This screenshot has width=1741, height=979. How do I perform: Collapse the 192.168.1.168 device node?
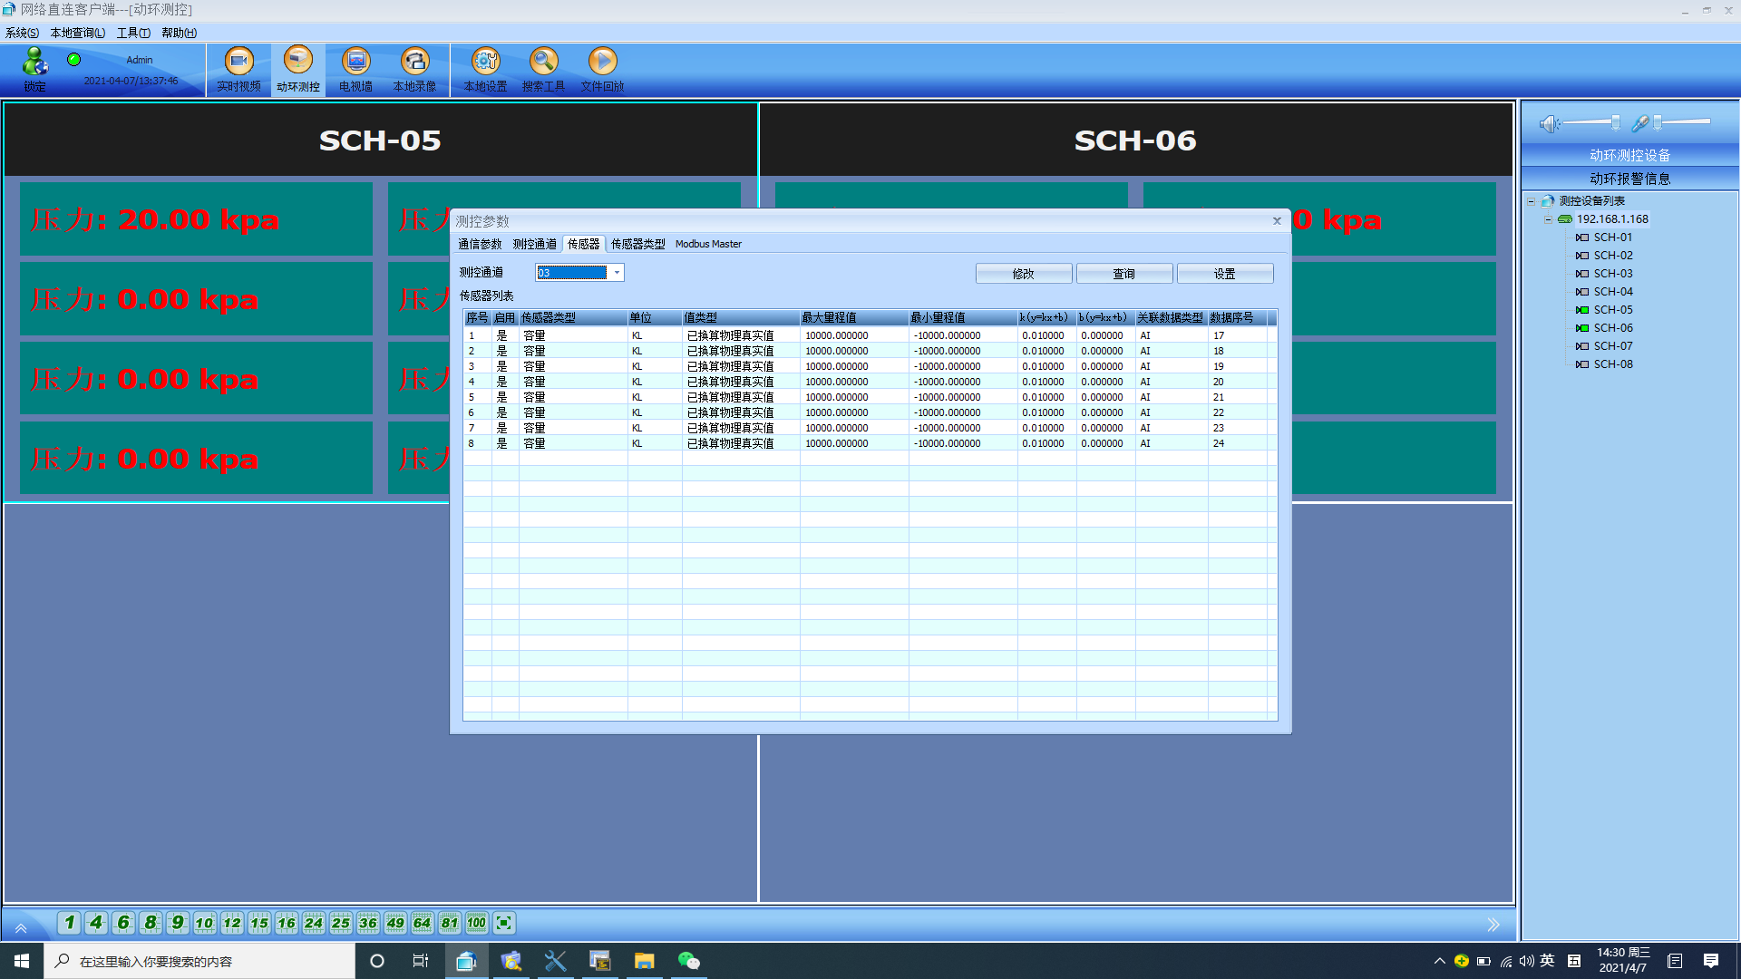click(1548, 219)
